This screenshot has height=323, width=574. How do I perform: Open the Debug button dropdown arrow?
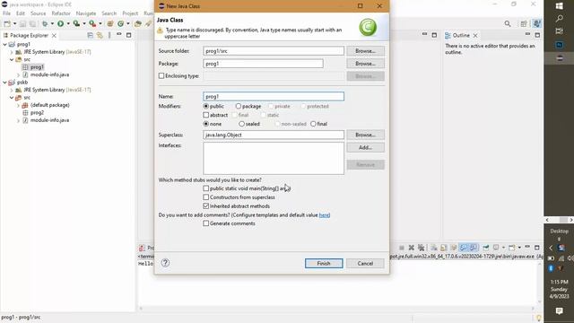click(x=52, y=23)
